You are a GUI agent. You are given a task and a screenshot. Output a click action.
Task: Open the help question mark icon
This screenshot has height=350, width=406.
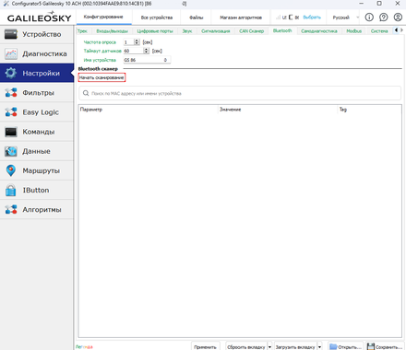pos(384,17)
